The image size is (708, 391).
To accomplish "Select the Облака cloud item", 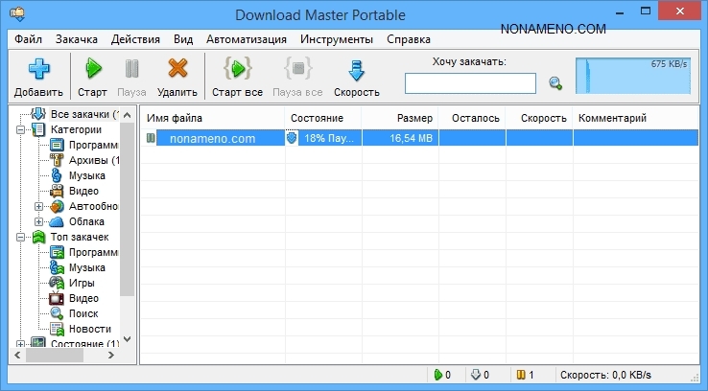I will point(86,221).
